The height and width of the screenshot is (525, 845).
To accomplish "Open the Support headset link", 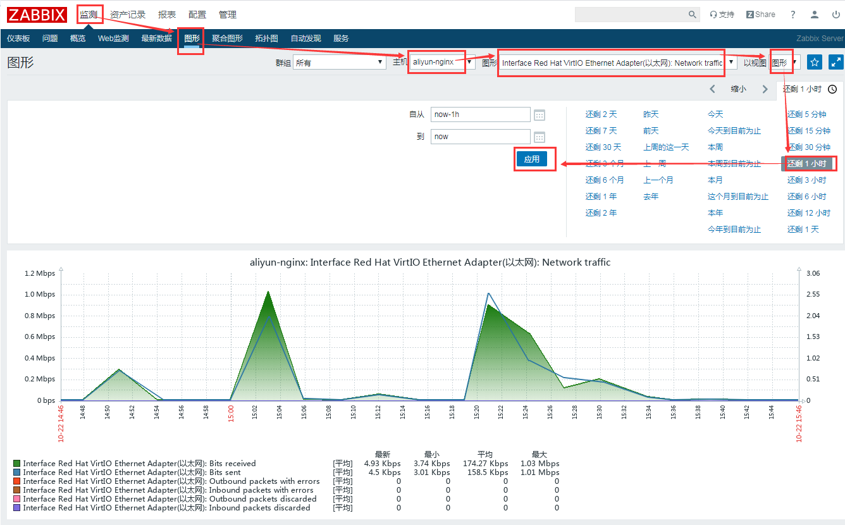I will click(722, 15).
